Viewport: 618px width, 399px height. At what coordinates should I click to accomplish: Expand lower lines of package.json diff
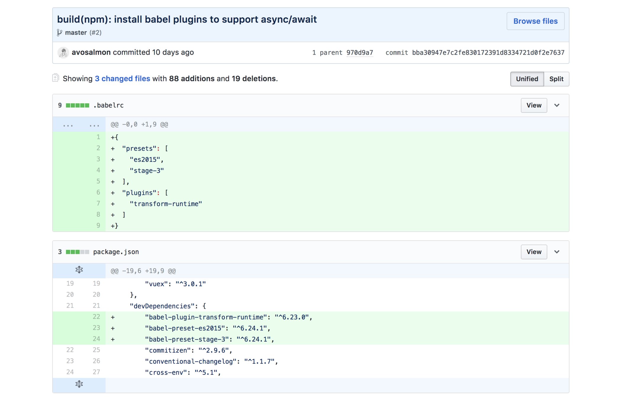(79, 384)
